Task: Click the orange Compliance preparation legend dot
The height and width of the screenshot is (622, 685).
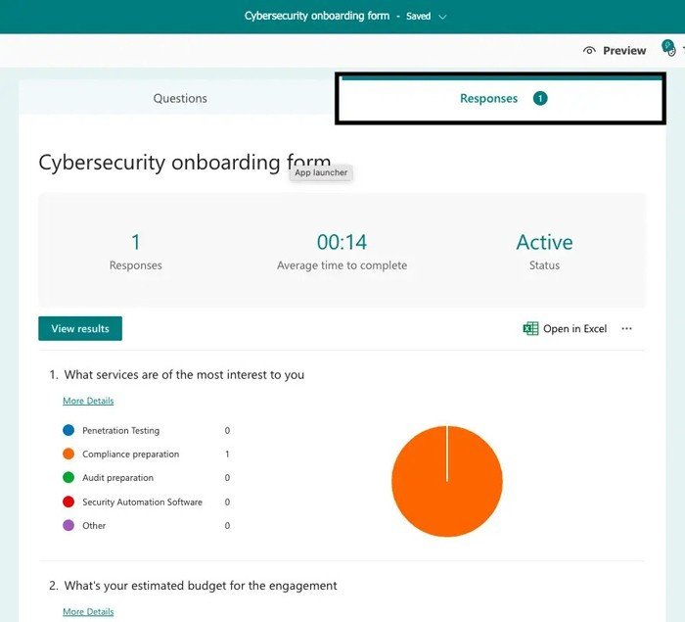Action: click(68, 455)
